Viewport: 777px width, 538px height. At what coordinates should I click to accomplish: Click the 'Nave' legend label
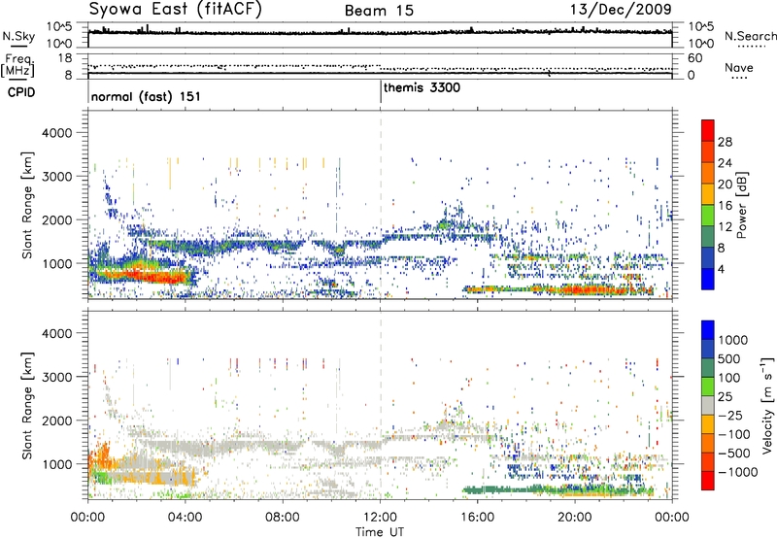[739, 68]
